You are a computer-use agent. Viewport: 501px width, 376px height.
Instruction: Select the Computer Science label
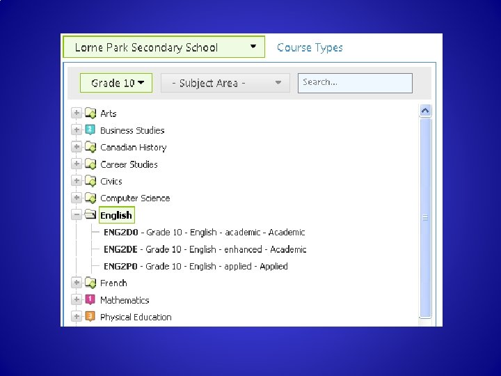[x=135, y=198]
